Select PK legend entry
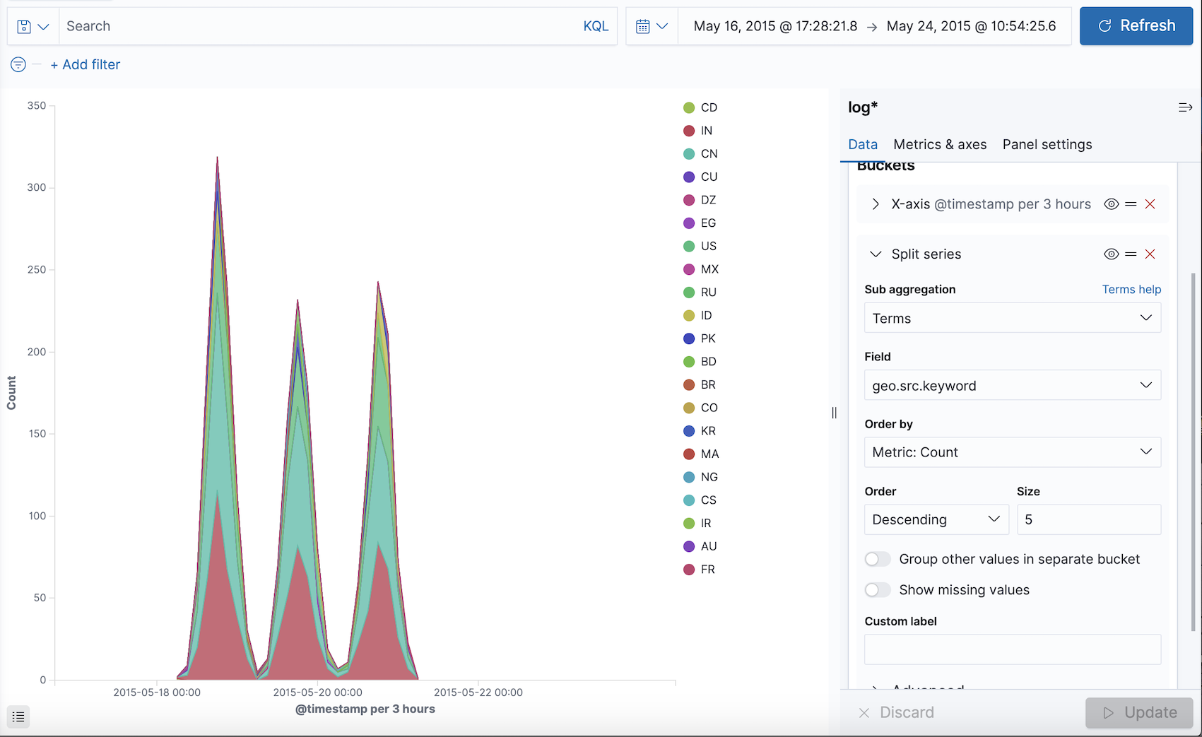This screenshot has height=737, width=1202. click(700, 338)
